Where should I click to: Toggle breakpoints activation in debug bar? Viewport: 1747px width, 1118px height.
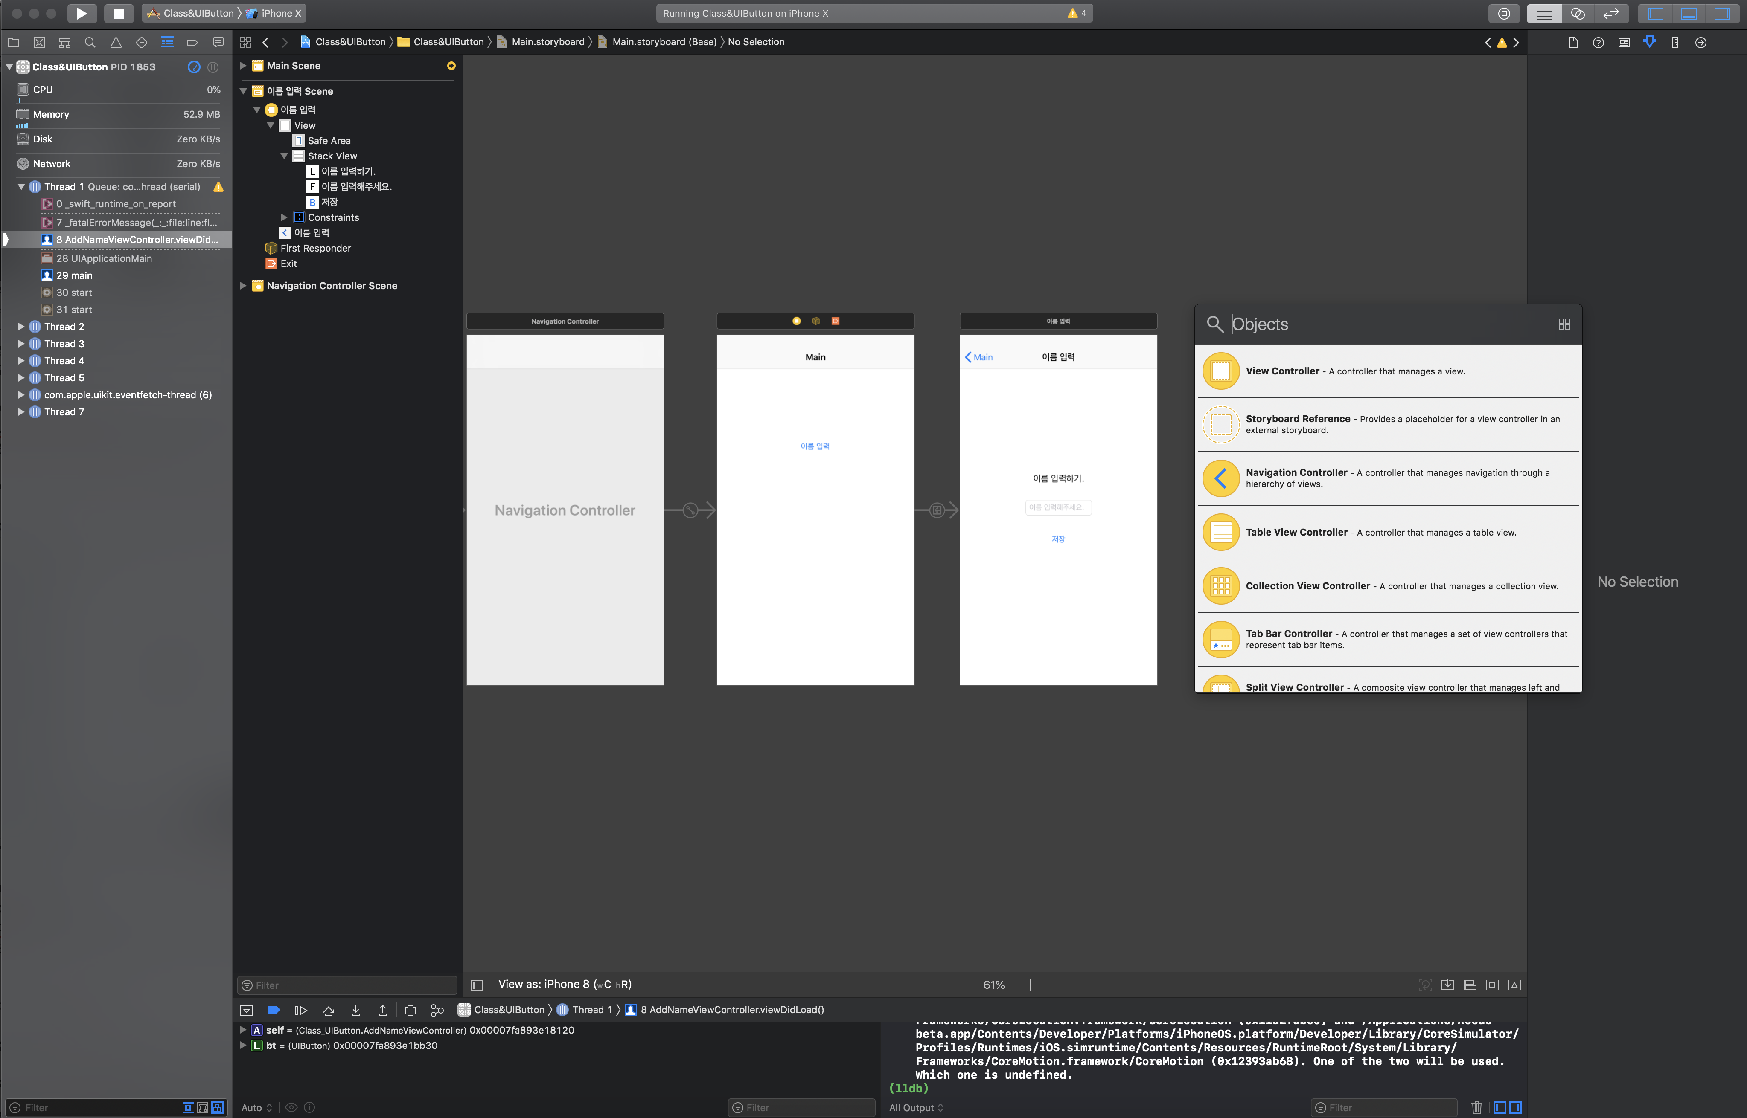click(x=274, y=1010)
